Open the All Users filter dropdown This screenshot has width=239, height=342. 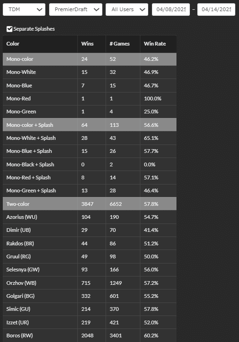coord(127,9)
